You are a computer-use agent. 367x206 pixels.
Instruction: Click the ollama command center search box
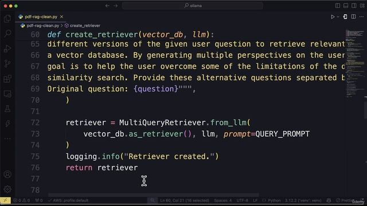point(193,6)
